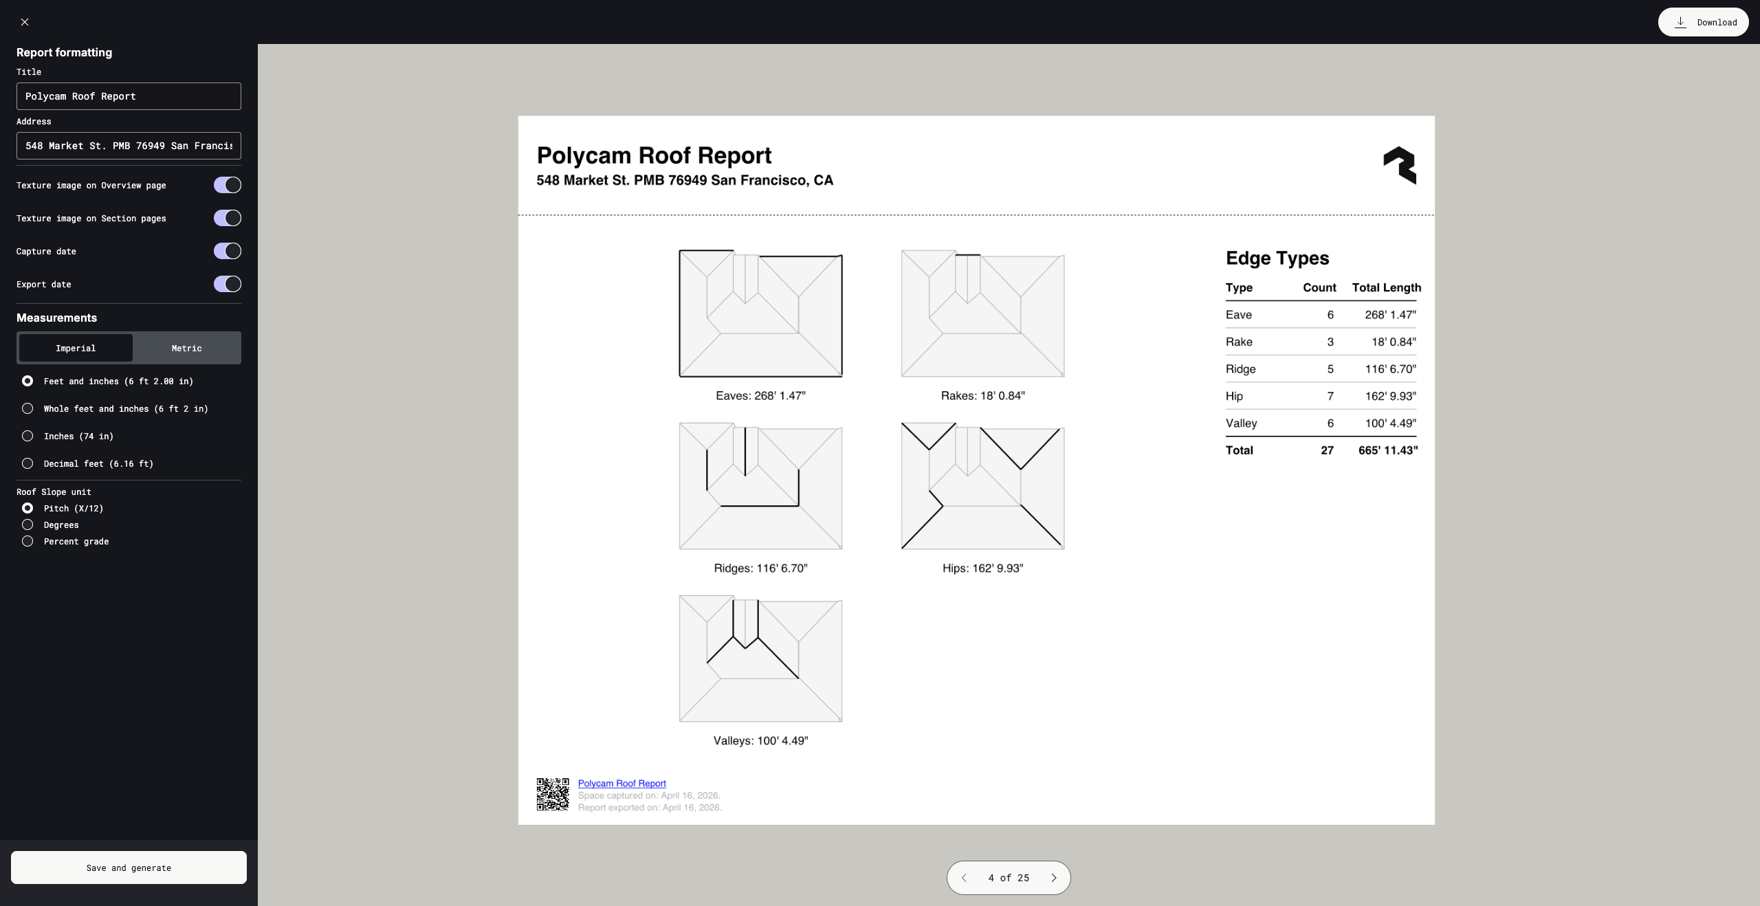Choose Decimal feet measurement option
1760x906 pixels.
[x=27, y=463]
